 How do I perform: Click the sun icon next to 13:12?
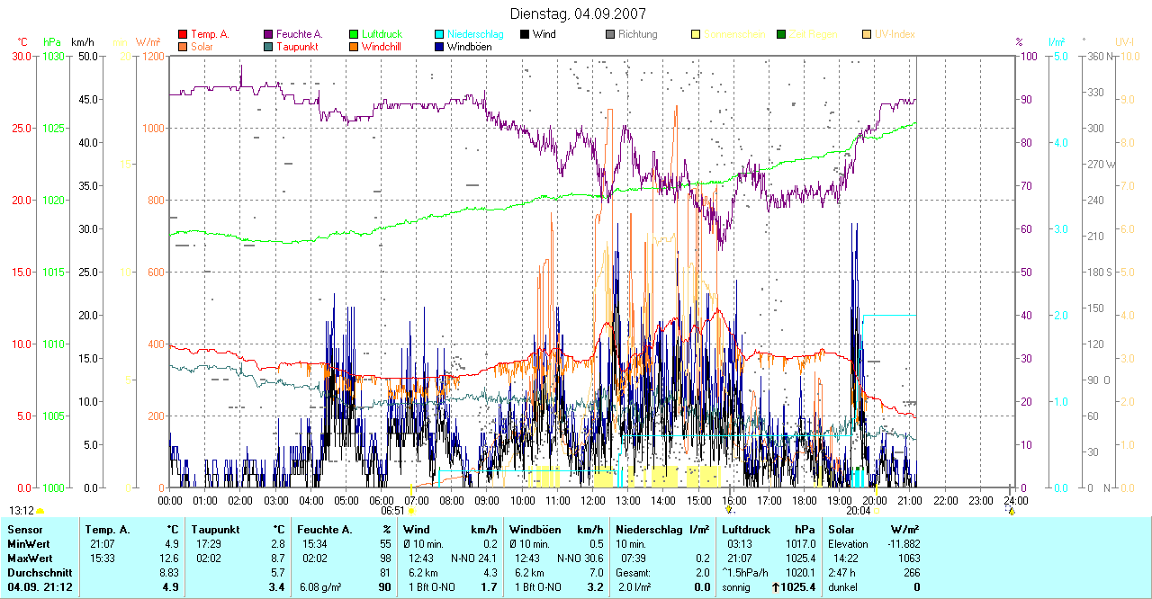click(x=40, y=511)
